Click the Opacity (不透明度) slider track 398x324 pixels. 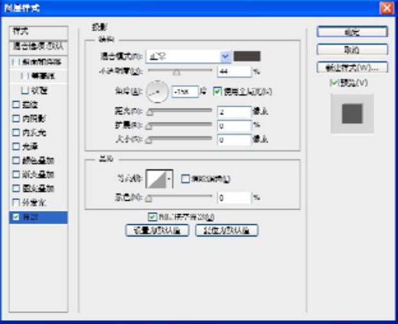tap(180, 71)
